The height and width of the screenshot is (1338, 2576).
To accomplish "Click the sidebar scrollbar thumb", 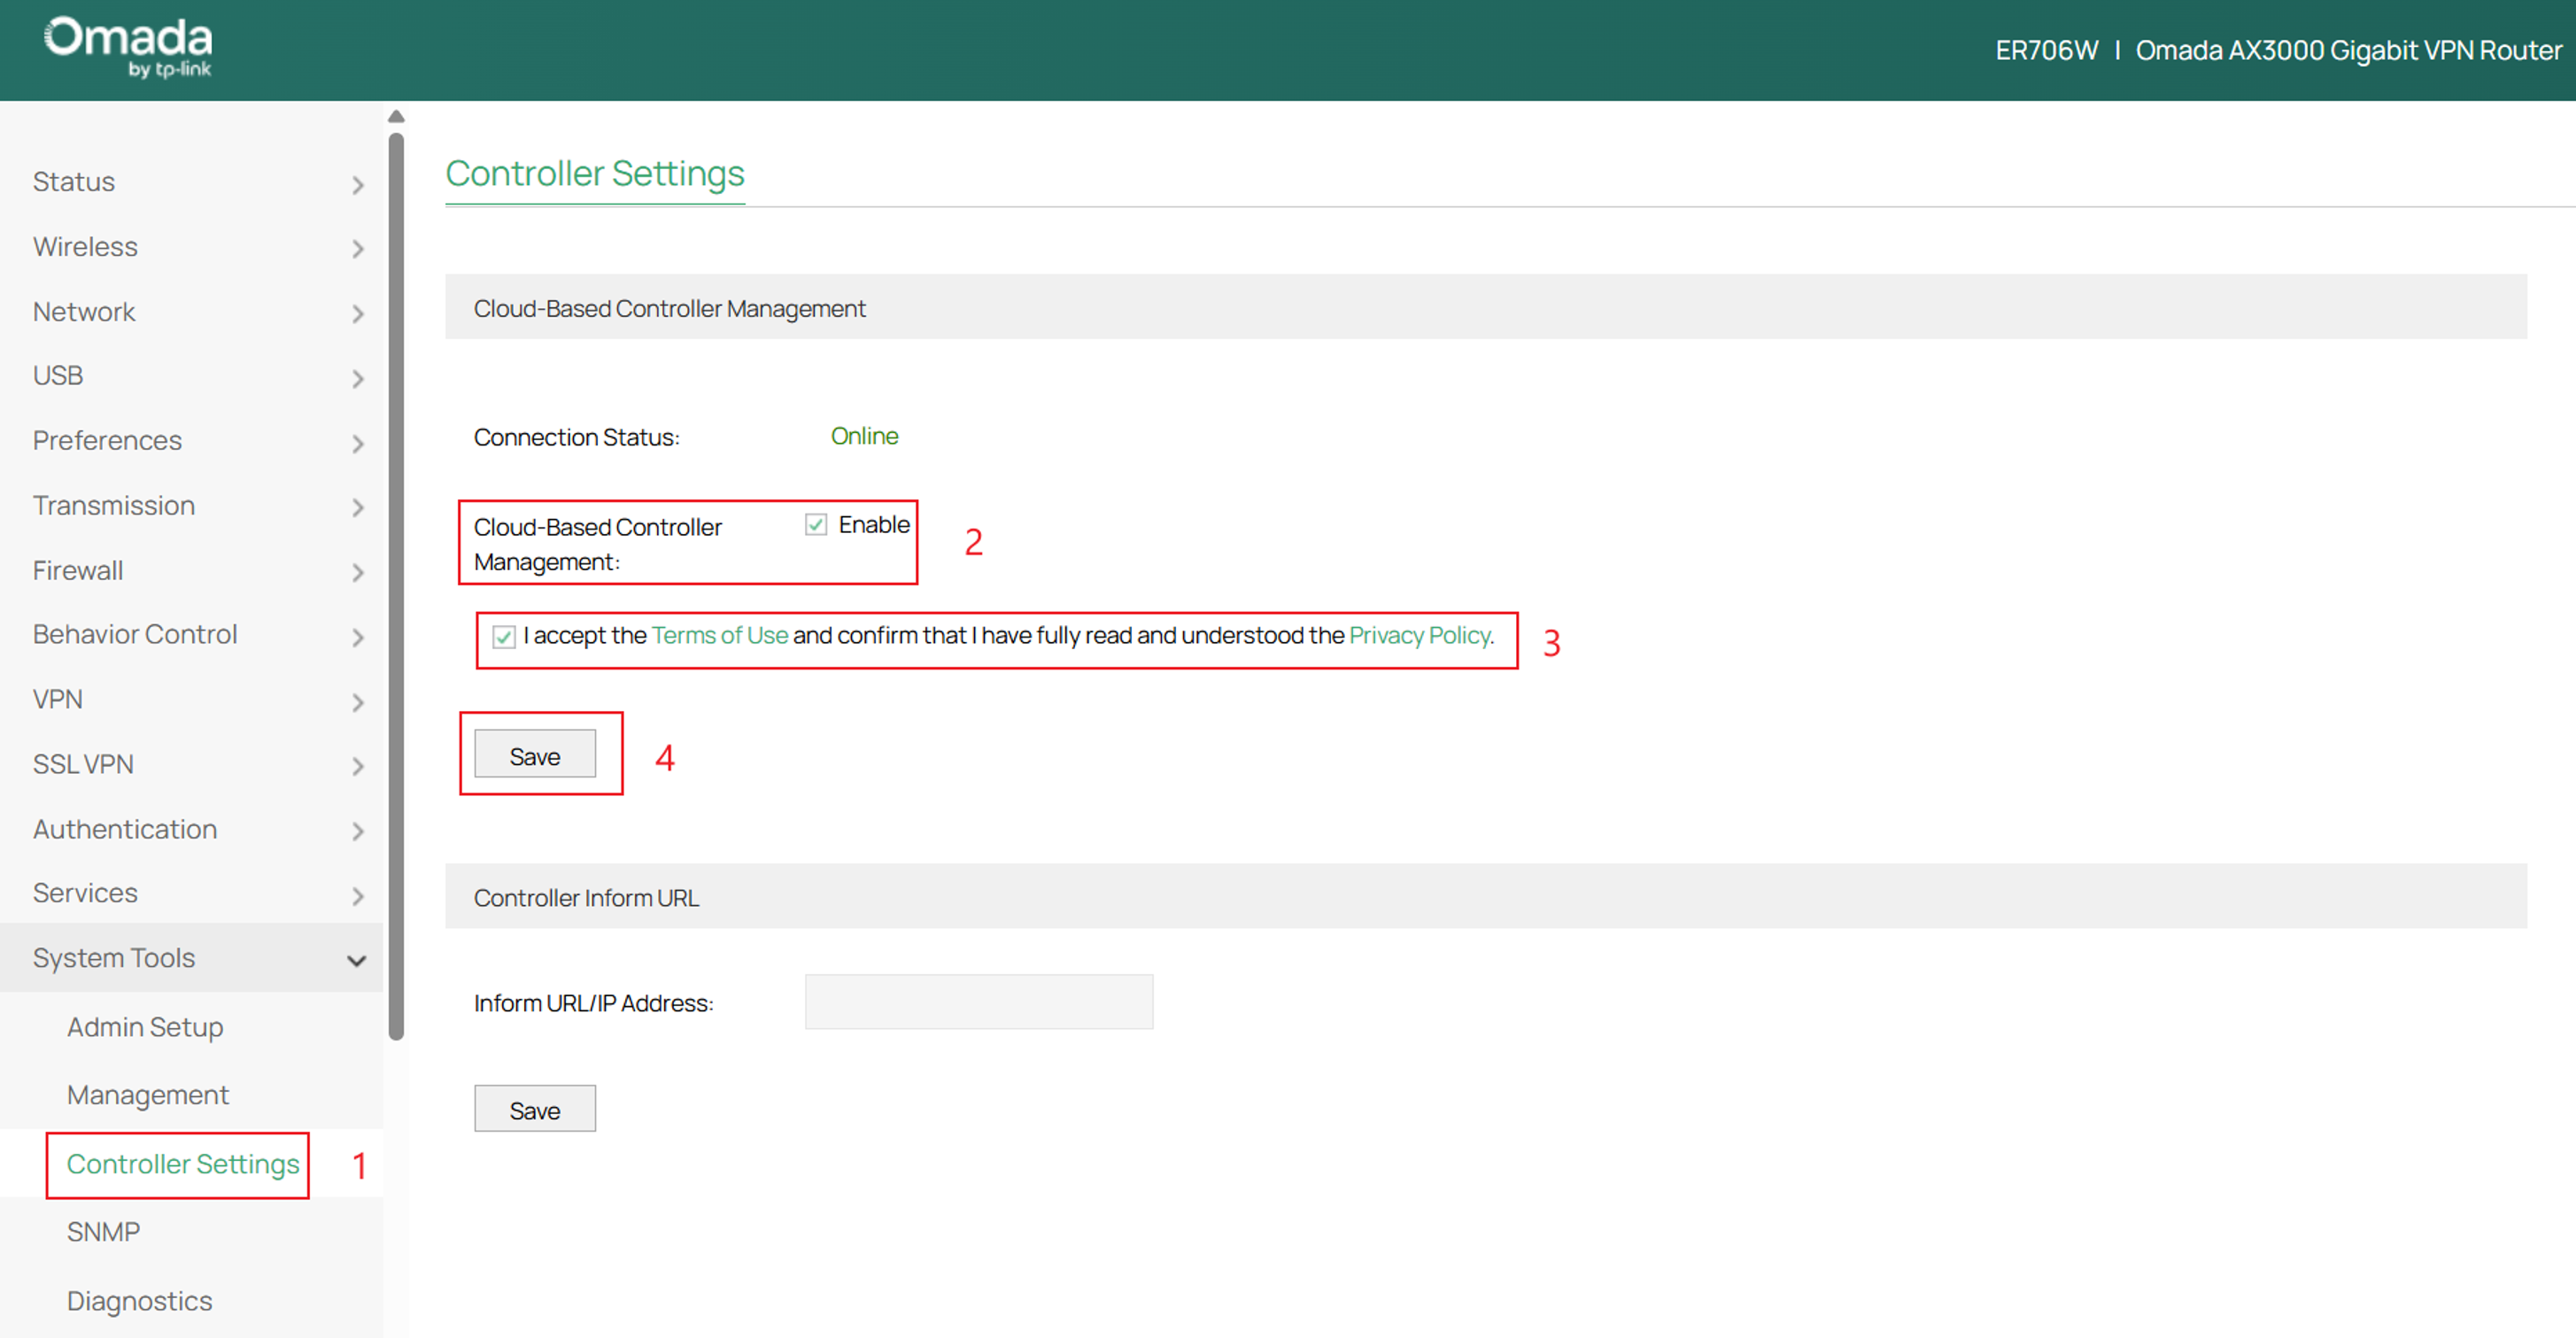I will [x=396, y=586].
